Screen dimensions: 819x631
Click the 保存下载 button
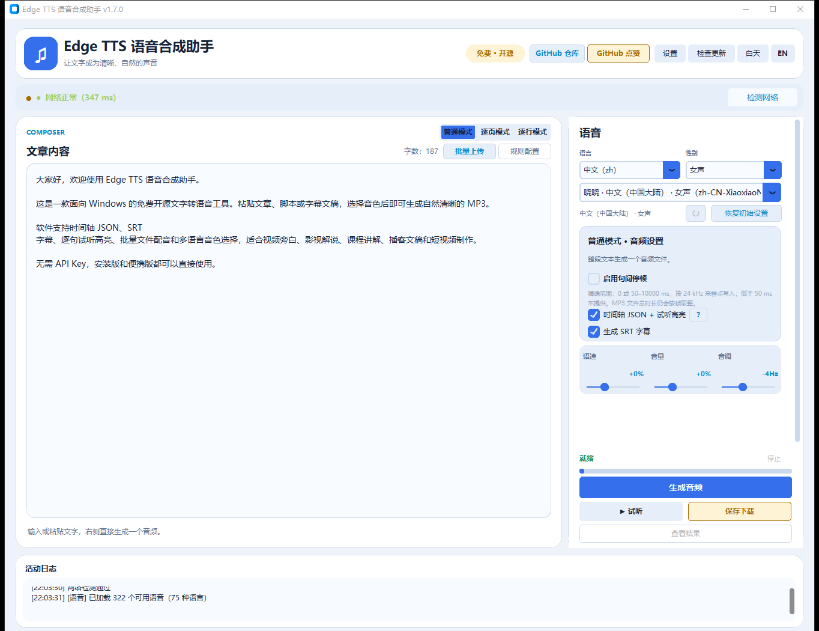tap(740, 511)
